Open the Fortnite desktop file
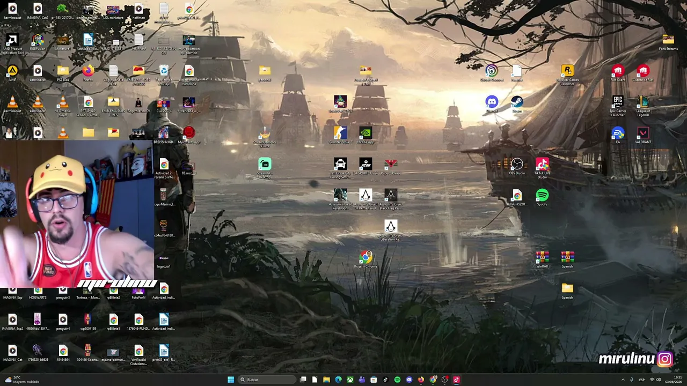 pyautogui.click(x=517, y=73)
